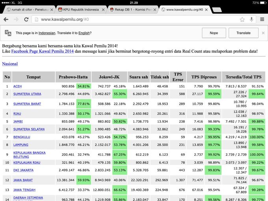Open the KEPULAUAN RIAU link
The width and height of the screenshot is (268, 201).
pos(27,162)
